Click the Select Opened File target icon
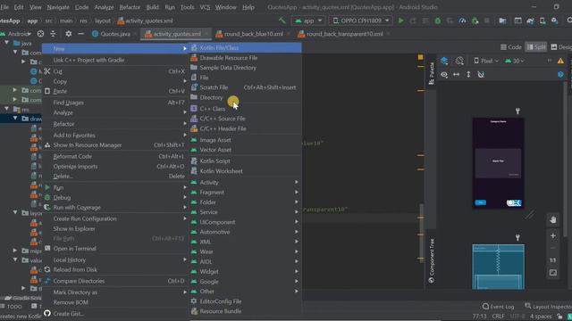The image size is (572, 321). tap(40, 34)
